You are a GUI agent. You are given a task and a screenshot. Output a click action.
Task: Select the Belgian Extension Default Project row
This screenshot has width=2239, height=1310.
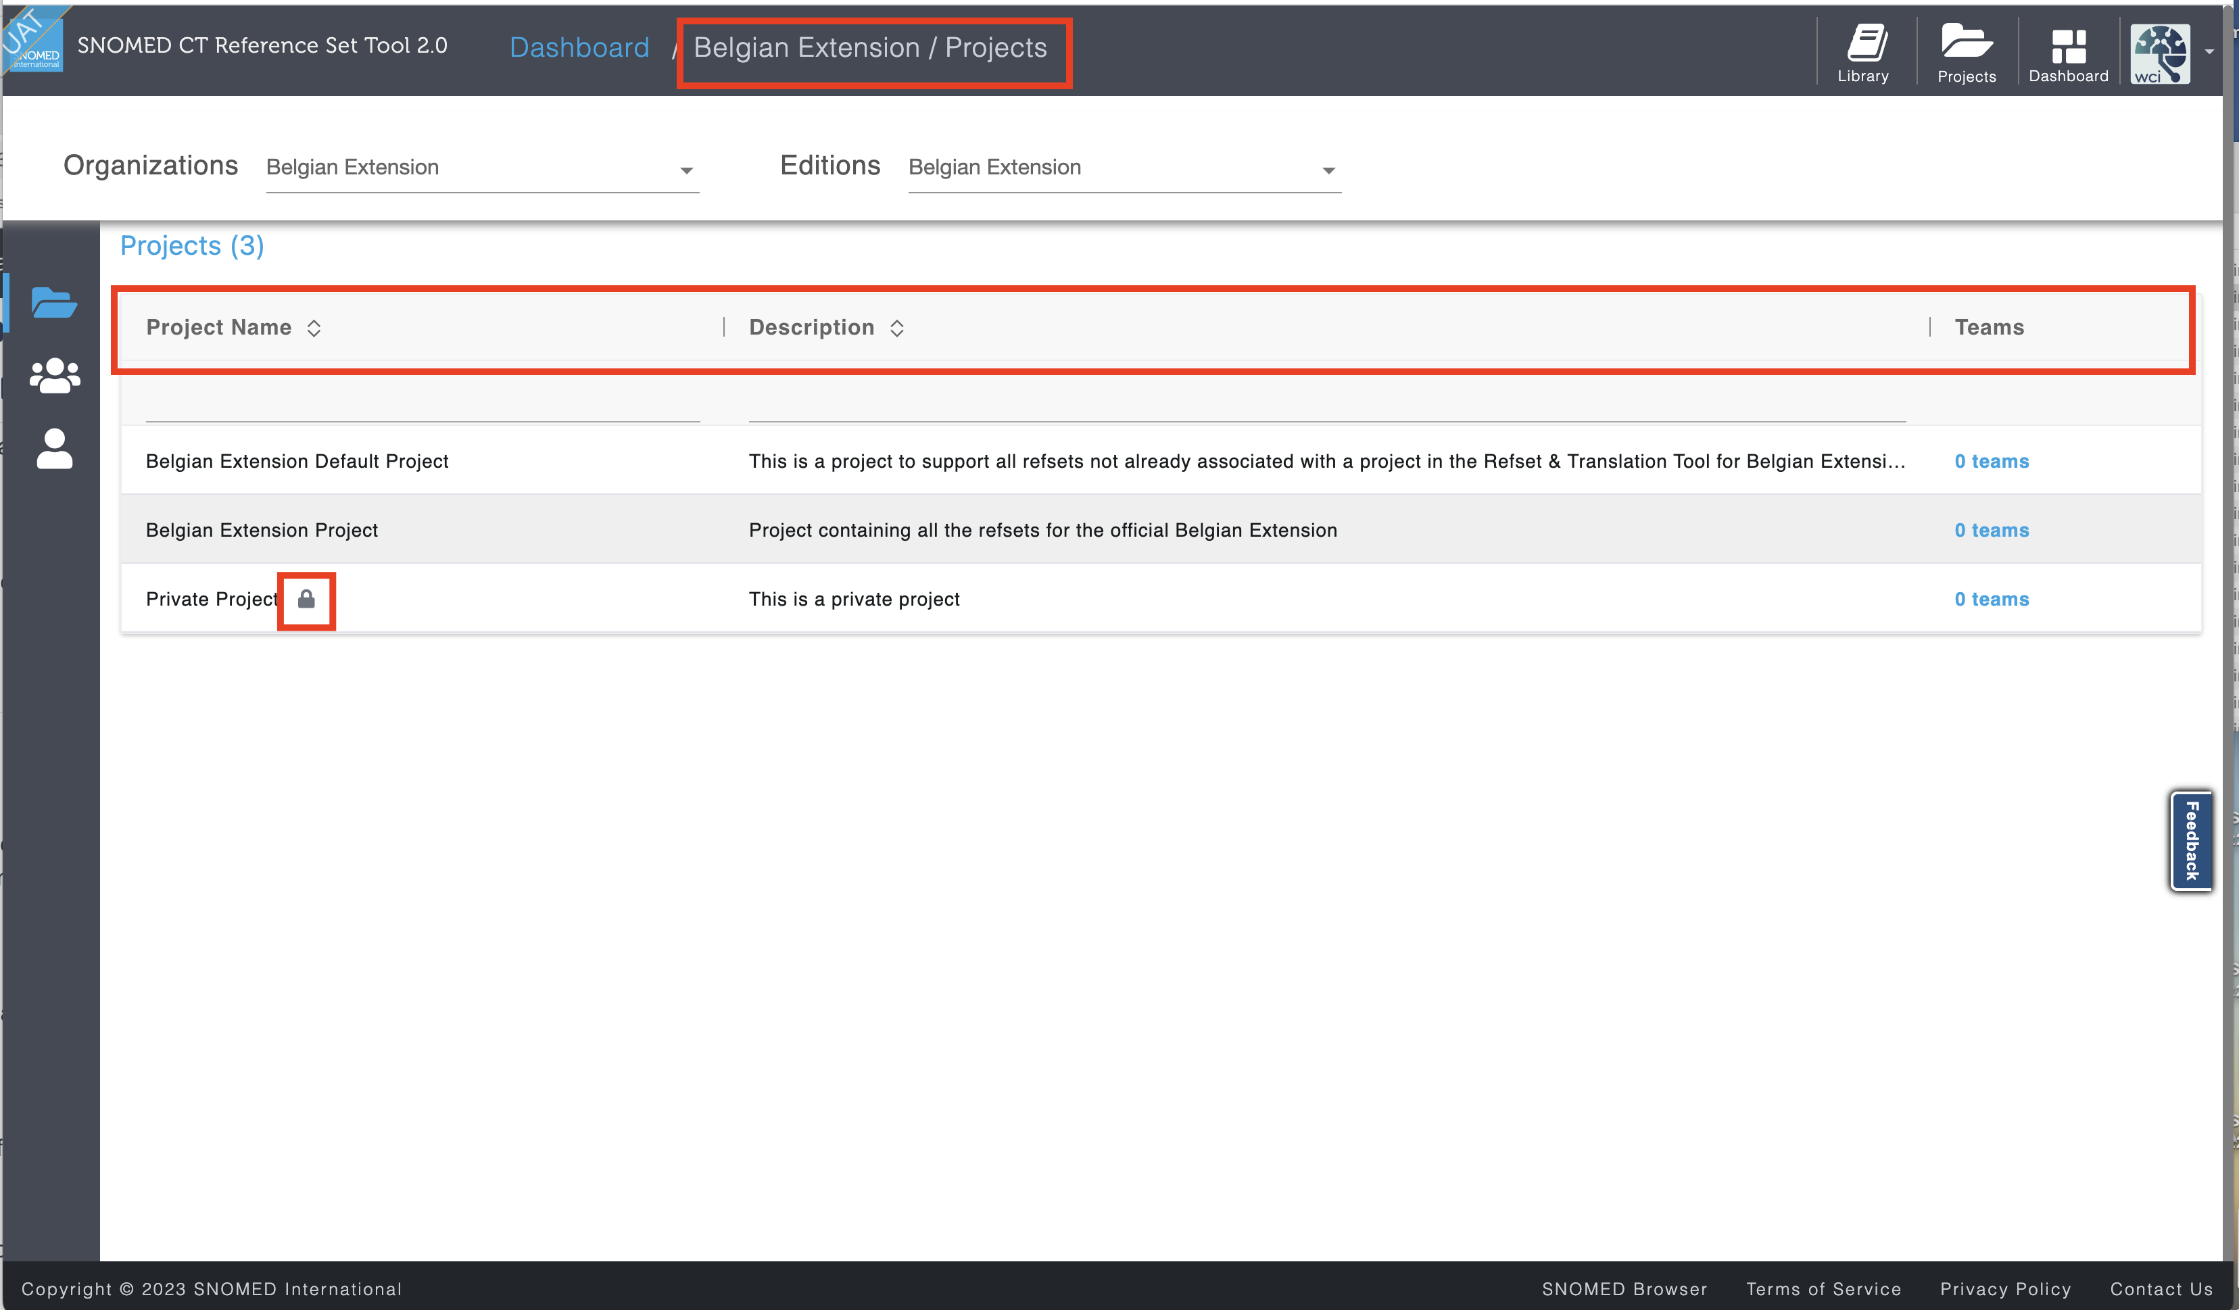1160,461
